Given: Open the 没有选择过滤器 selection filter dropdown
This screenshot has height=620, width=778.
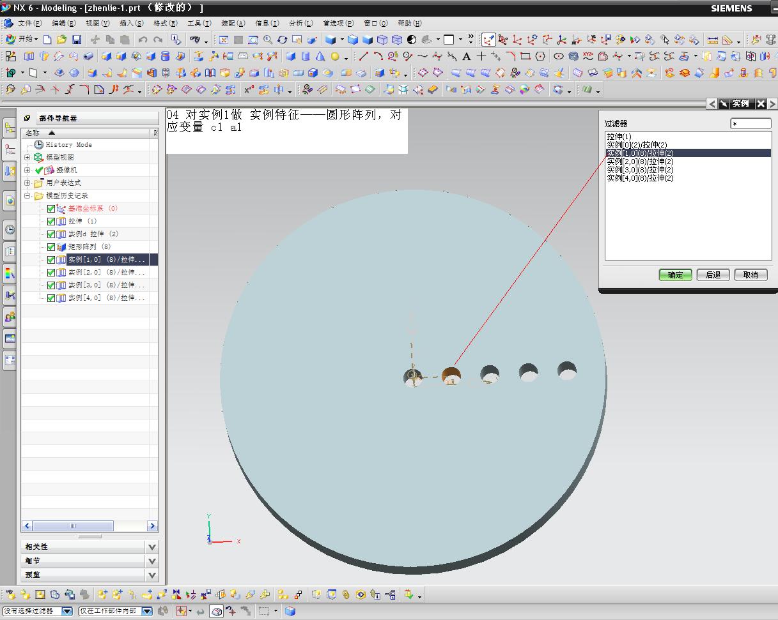Looking at the screenshot, I should [67, 611].
